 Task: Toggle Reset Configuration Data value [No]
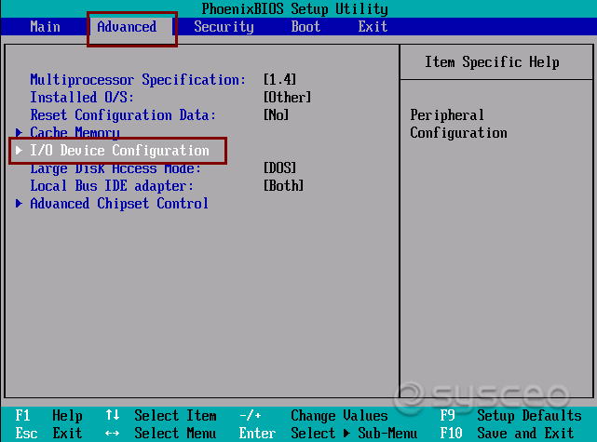(x=276, y=114)
